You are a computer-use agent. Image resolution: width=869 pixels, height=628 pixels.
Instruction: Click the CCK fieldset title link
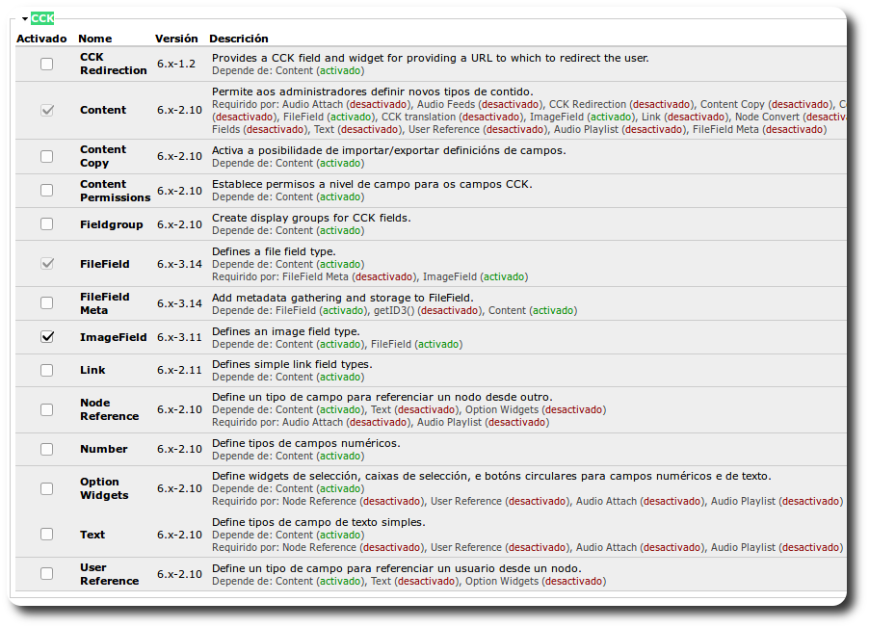[x=42, y=18]
